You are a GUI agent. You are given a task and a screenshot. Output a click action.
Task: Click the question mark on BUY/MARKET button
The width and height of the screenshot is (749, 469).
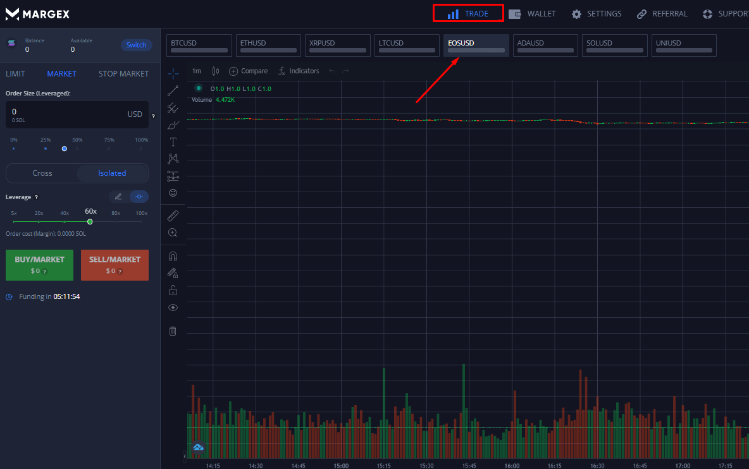tap(45, 271)
